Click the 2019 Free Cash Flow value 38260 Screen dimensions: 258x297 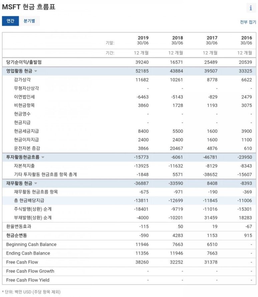pos(142,262)
